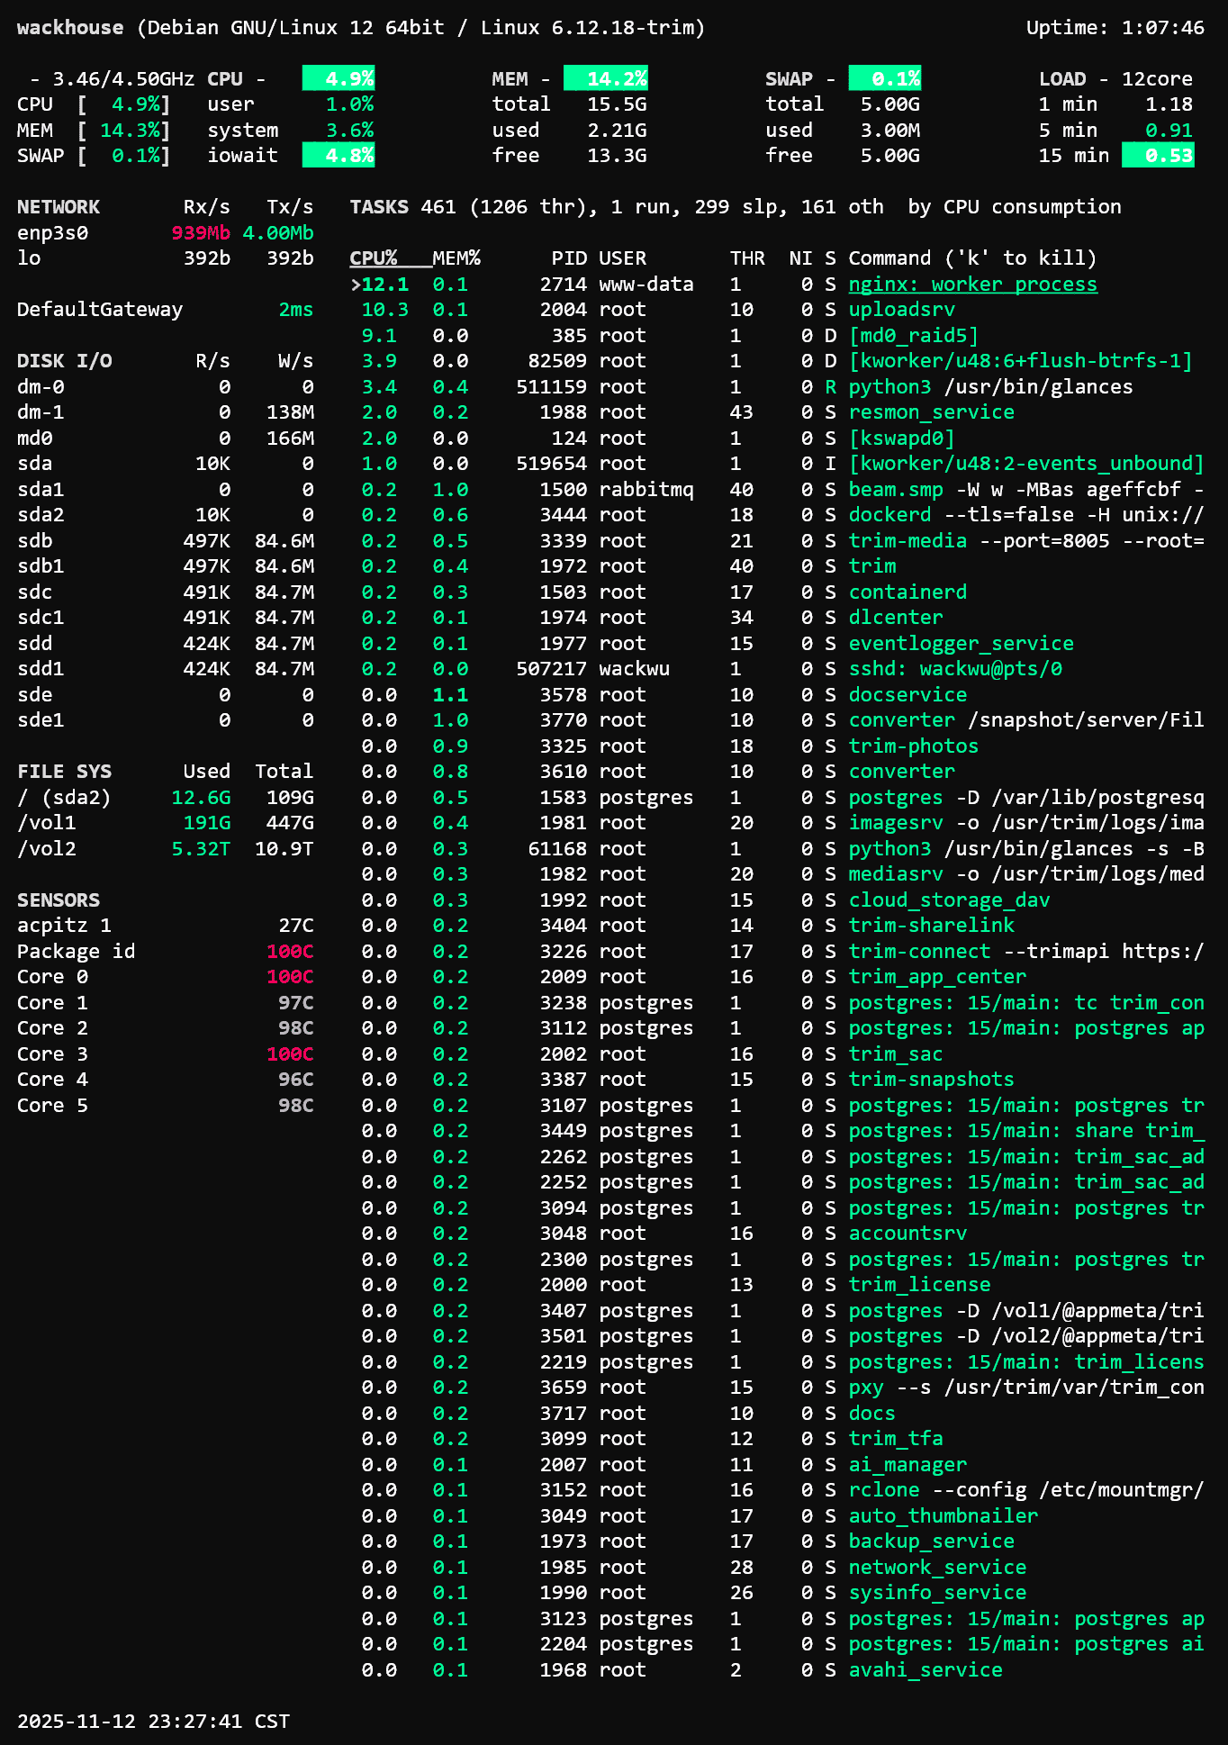Click the Uptime display

click(x=1115, y=28)
